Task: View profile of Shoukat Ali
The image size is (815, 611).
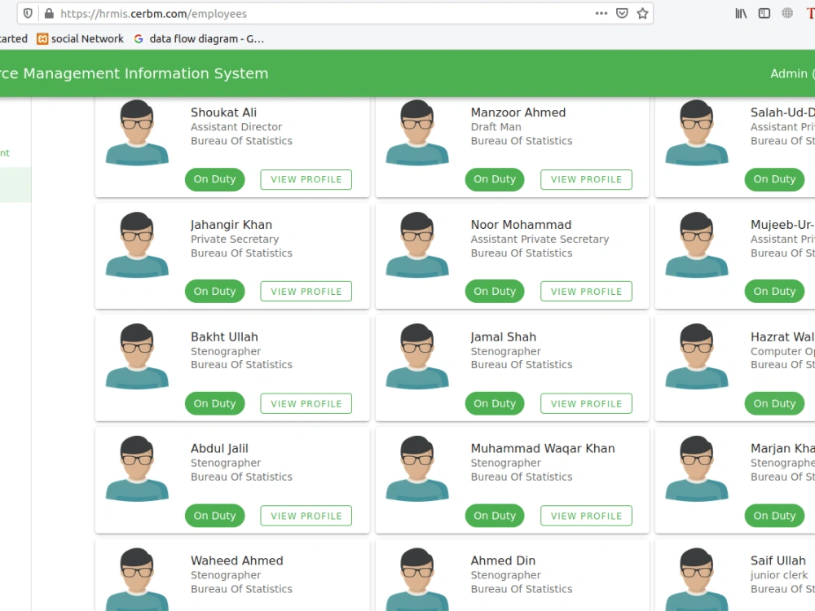Action: pyautogui.click(x=306, y=179)
